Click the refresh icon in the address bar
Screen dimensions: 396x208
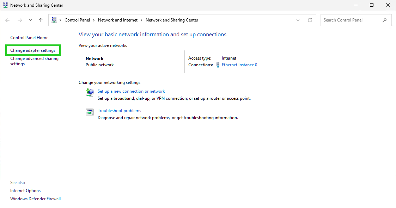click(310, 20)
